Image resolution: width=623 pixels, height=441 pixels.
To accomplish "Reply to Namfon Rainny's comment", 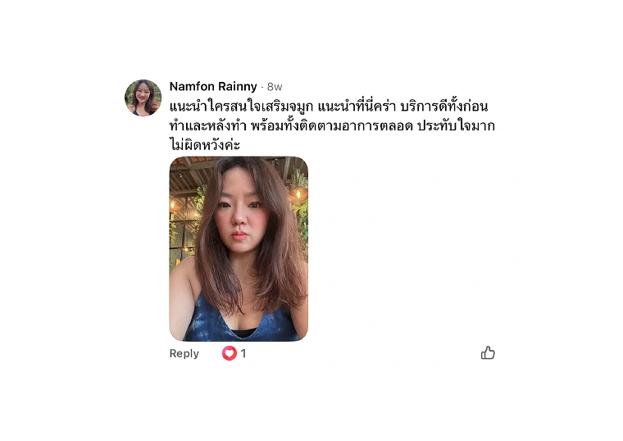I will pyautogui.click(x=184, y=353).
